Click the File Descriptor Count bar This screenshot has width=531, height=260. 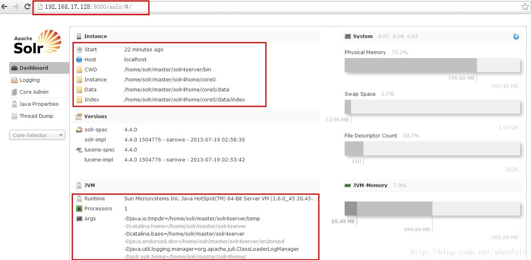click(x=432, y=149)
